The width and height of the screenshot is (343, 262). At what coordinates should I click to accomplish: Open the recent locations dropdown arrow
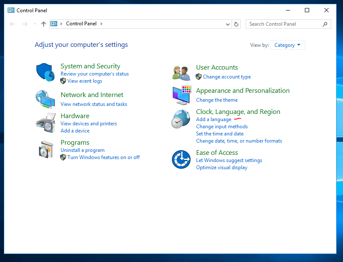[x=35, y=24]
